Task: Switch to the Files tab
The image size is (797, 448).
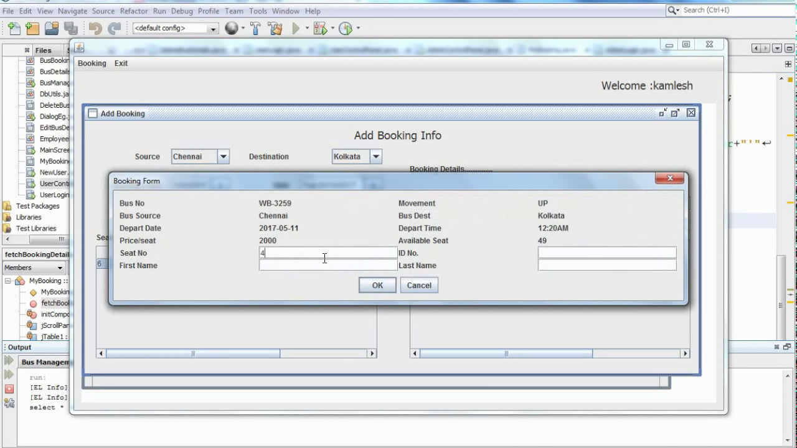Action: 42,50
